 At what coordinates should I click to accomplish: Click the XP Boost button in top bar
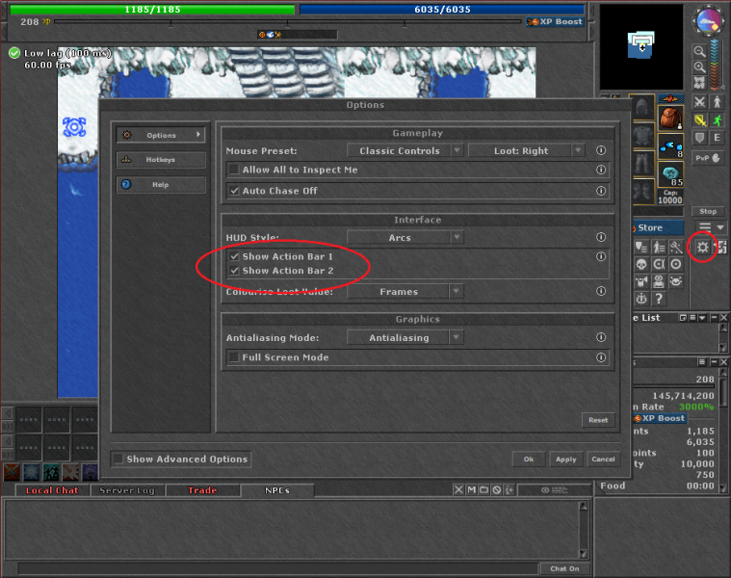click(556, 22)
